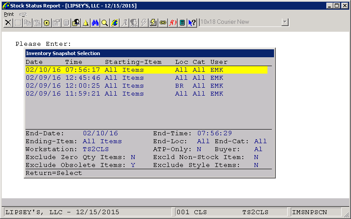Click the End-Date value 02/10/16

(x=100, y=134)
